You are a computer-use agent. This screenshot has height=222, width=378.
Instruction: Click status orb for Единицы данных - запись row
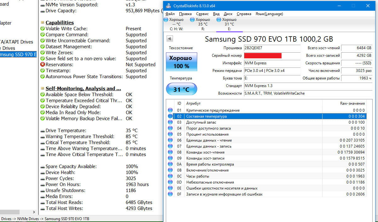tap(170, 146)
